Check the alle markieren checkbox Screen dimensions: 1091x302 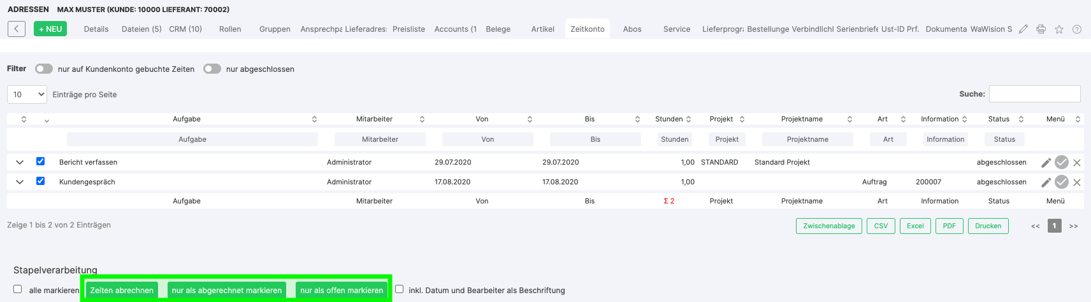(18, 289)
